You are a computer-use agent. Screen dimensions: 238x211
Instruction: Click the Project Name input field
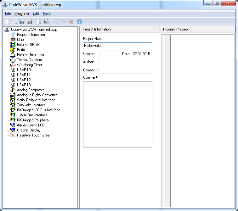[x=117, y=46]
